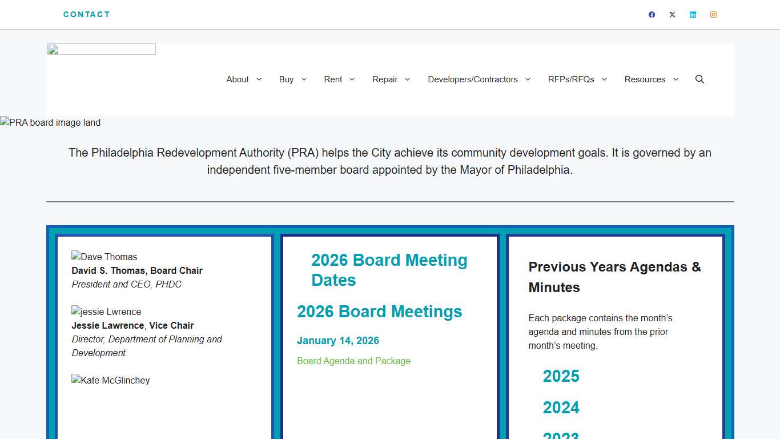Open site search with the magnifier icon
This screenshot has width=780, height=439.
pyautogui.click(x=699, y=79)
